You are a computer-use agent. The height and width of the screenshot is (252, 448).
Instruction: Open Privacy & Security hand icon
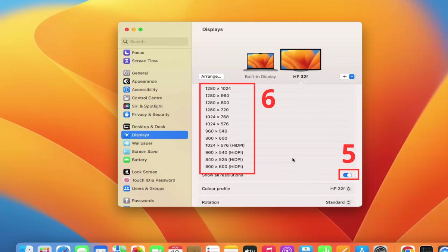pos(127,115)
